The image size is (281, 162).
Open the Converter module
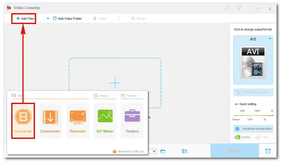coord(23,121)
